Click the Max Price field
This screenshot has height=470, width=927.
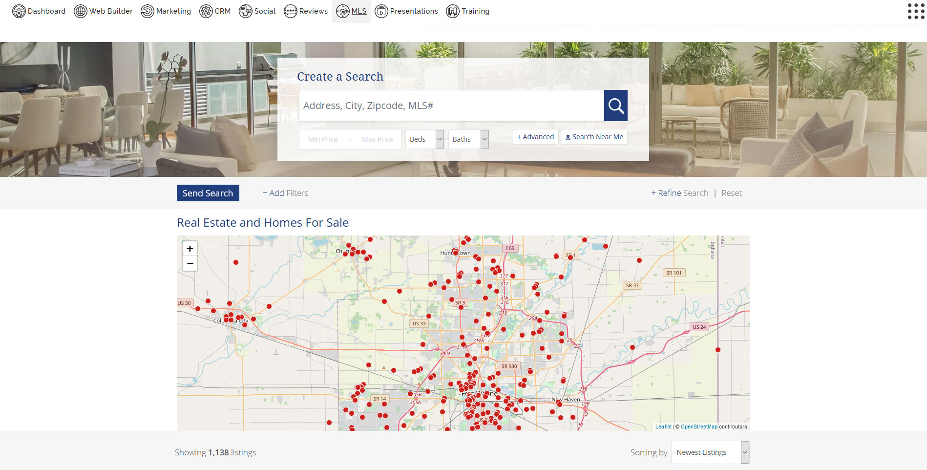(378, 139)
